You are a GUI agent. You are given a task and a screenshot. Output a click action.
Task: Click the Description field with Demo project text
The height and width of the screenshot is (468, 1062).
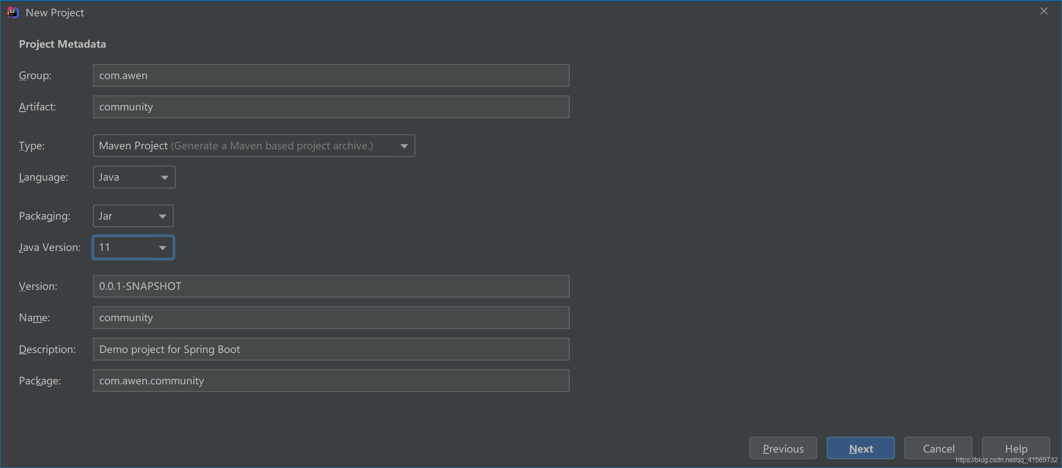[331, 349]
